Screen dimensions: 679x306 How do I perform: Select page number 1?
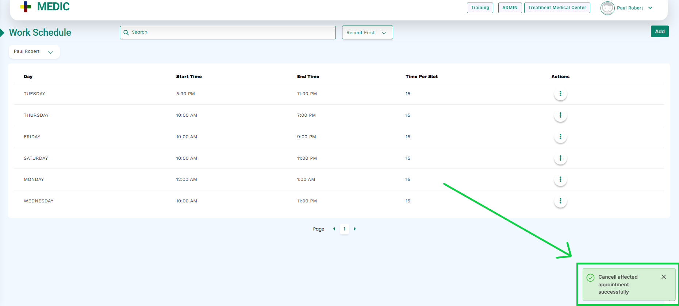tap(344, 229)
